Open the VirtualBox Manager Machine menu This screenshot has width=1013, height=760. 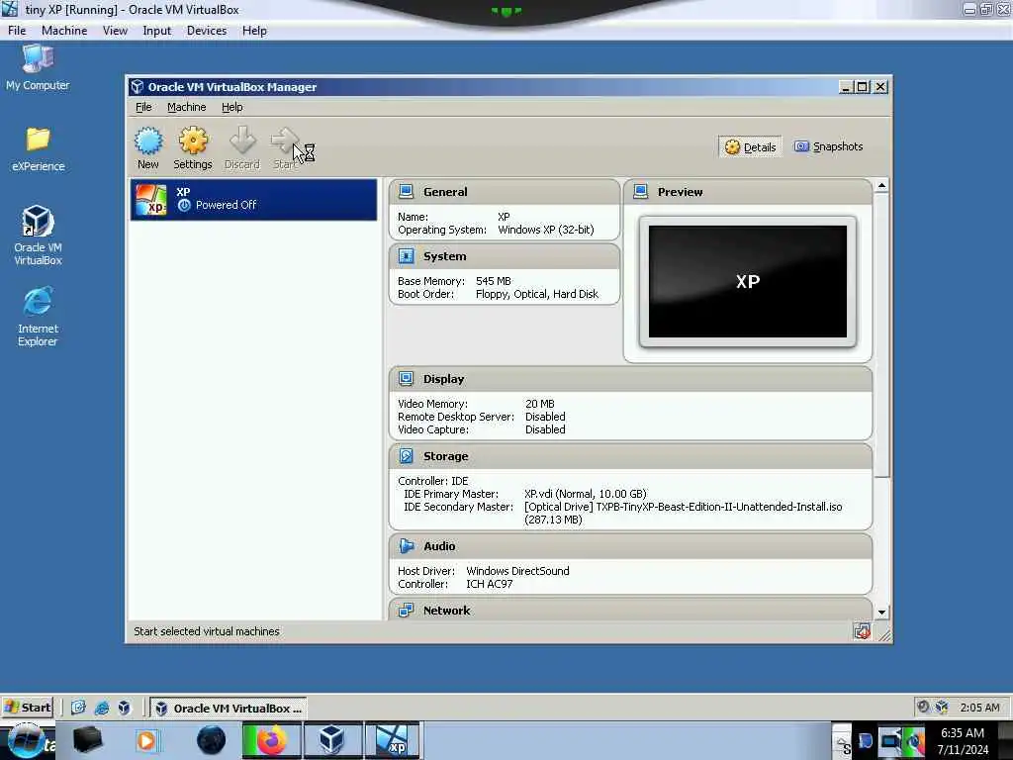pyautogui.click(x=187, y=107)
